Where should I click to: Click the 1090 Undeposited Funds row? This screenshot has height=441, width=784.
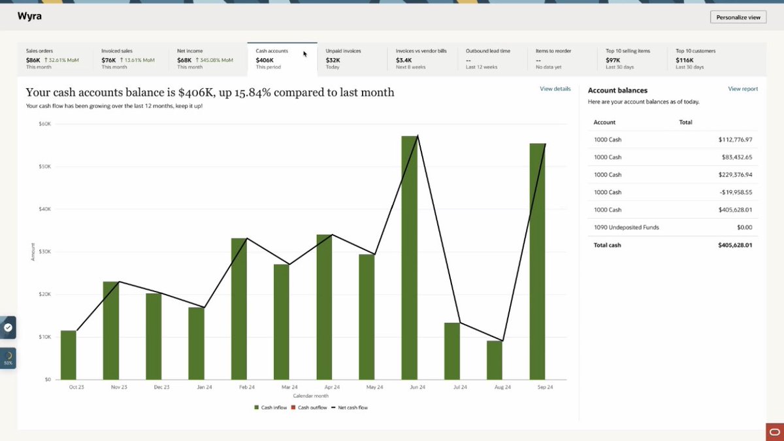673,227
